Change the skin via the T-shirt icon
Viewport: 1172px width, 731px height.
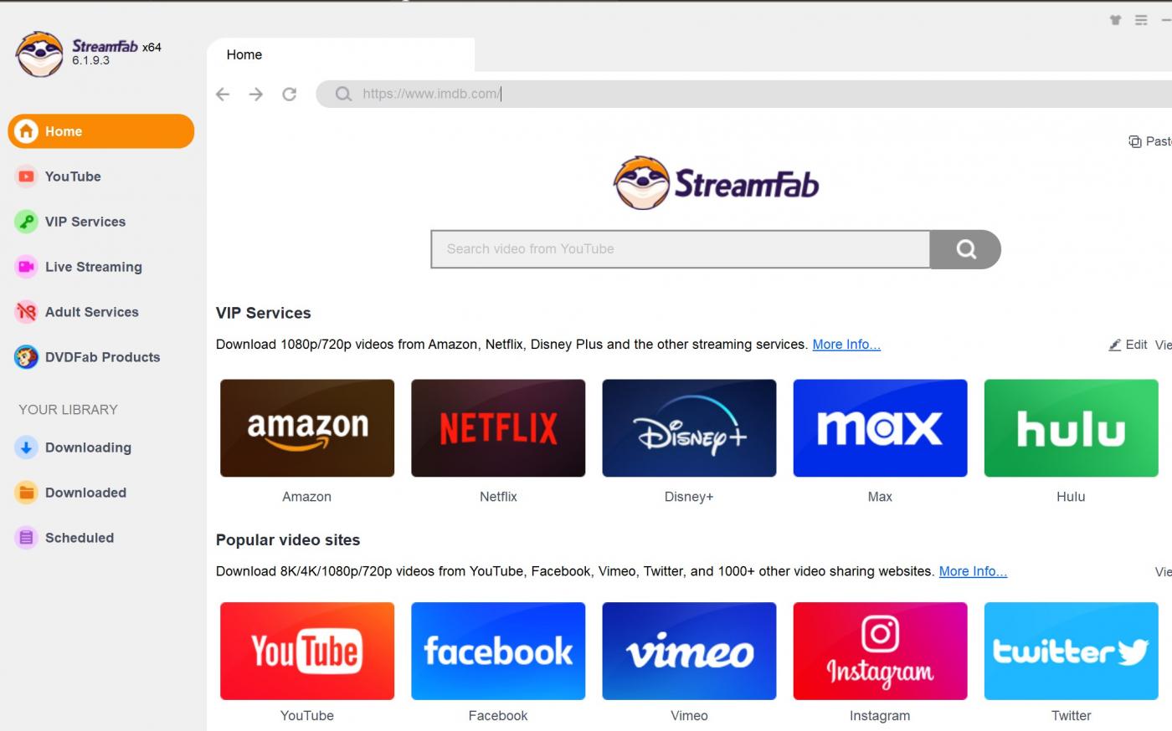[1116, 20]
